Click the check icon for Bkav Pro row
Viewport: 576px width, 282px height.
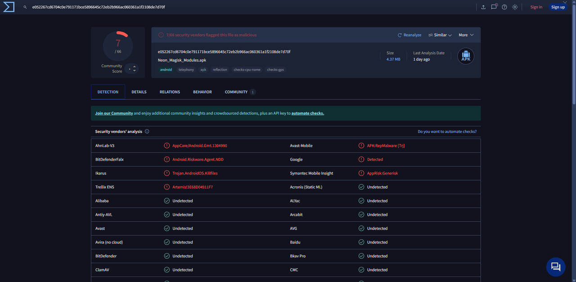[361, 256]
